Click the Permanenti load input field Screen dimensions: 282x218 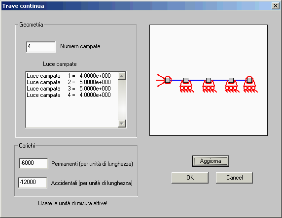coord(33,163)
